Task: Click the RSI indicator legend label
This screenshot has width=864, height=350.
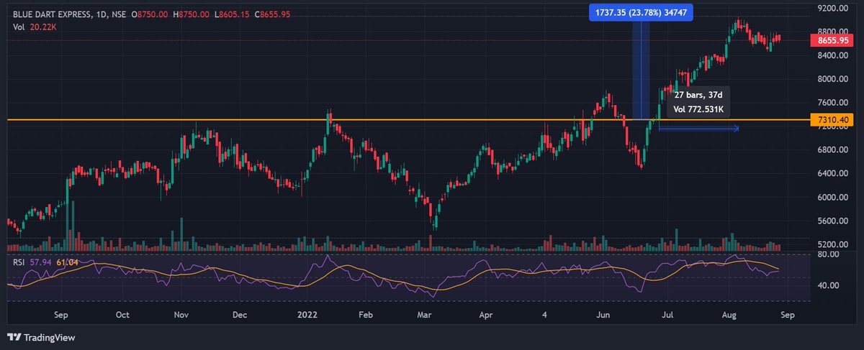Action: pyautogui.click(x=20, y=262)
